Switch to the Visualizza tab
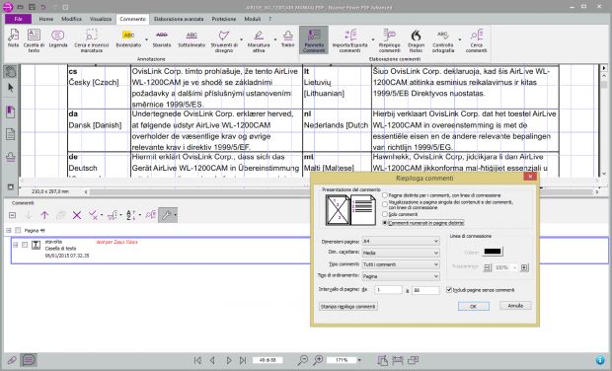The height and width of the screenshot is (371, 612). pyautogui.click(x=101, y=19)
